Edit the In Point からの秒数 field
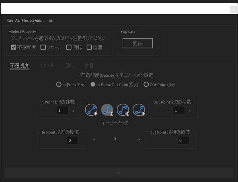Image resolution: width=238 pixels, height=182 pixels. [62, 110]
